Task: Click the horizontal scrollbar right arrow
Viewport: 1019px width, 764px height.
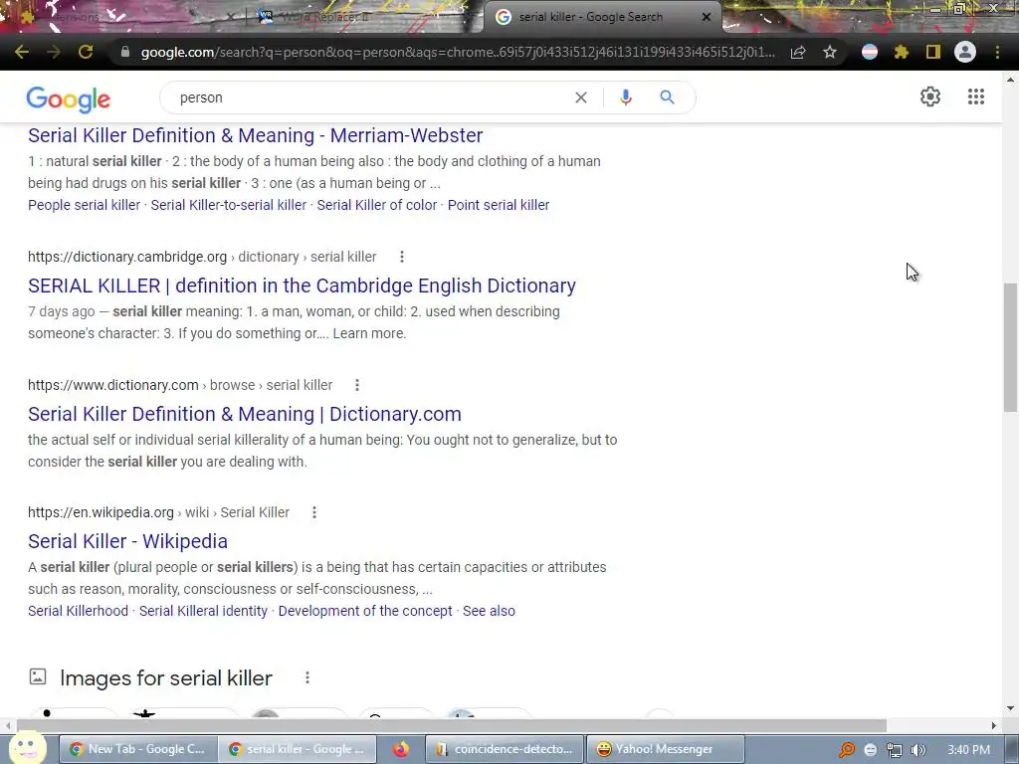Action: 994,725
